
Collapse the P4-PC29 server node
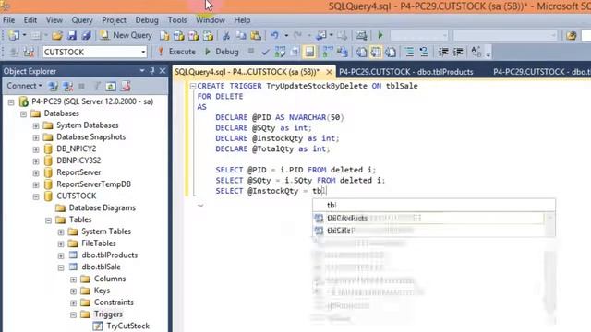click(x=11, y=101)
